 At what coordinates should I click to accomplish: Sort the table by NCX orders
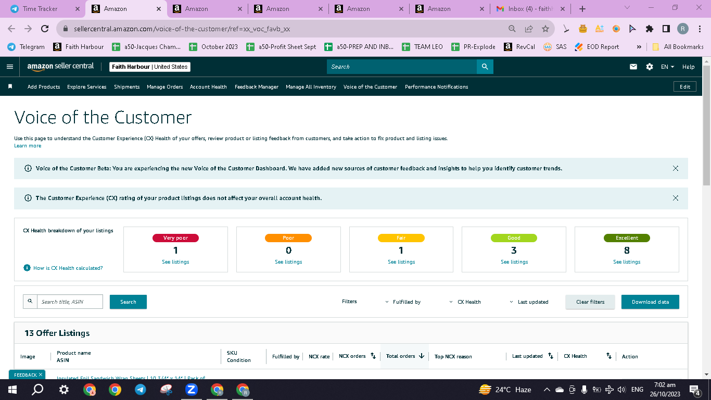(x=373, y=356)
